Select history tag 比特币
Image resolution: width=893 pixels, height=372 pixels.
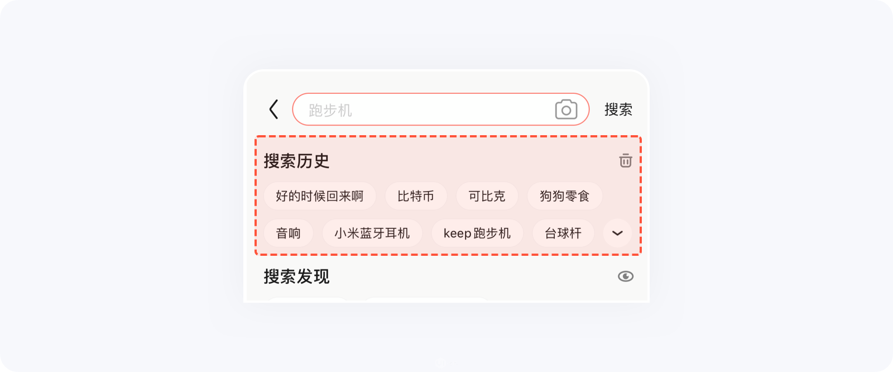click(x=416, y=196)
